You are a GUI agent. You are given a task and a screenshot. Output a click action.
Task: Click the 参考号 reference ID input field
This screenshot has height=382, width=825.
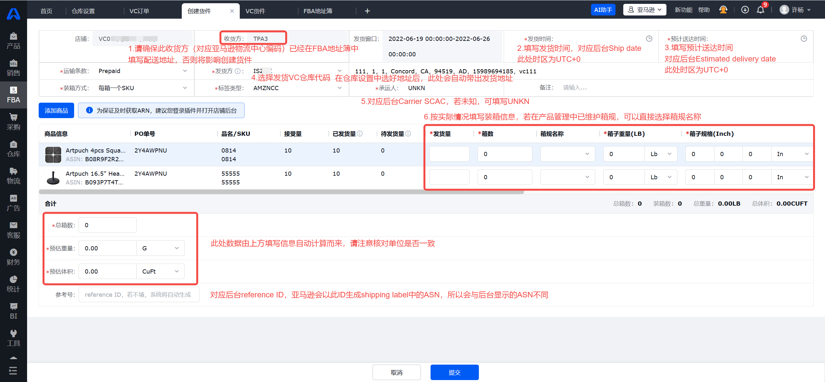[x=139, y=294]
